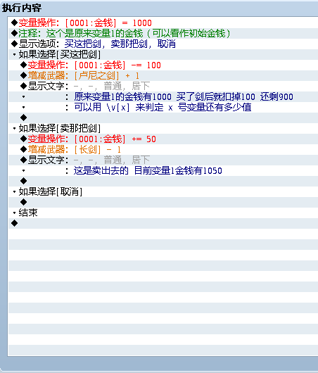Viewport: 318px width, 373px height.
Task: Select the green 注释 comment line
Action: (x=163, y=34)
